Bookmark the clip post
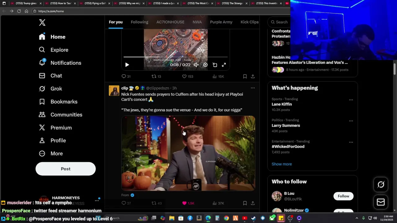 point(245,203)
